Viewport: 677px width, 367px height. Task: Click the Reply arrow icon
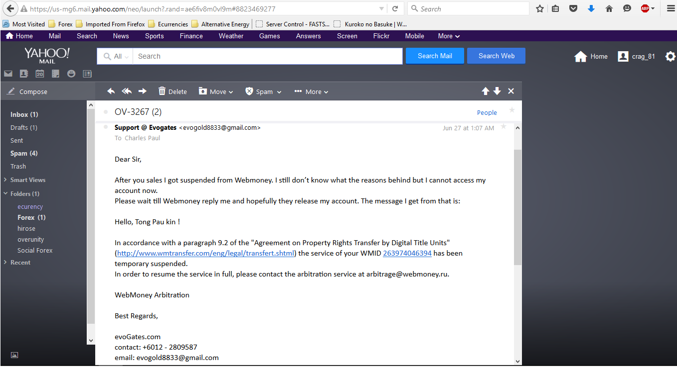click(x=111, y=91)
